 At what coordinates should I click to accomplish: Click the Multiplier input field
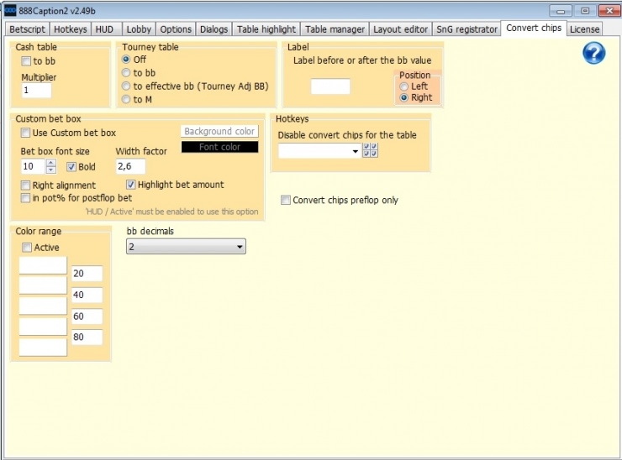tap(36, 90)
